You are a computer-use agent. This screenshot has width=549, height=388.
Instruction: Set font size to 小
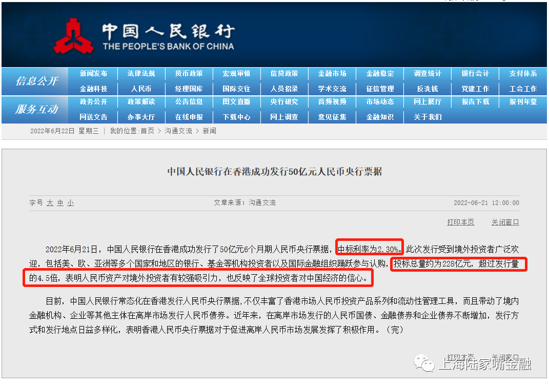click(x=70, y=203)
